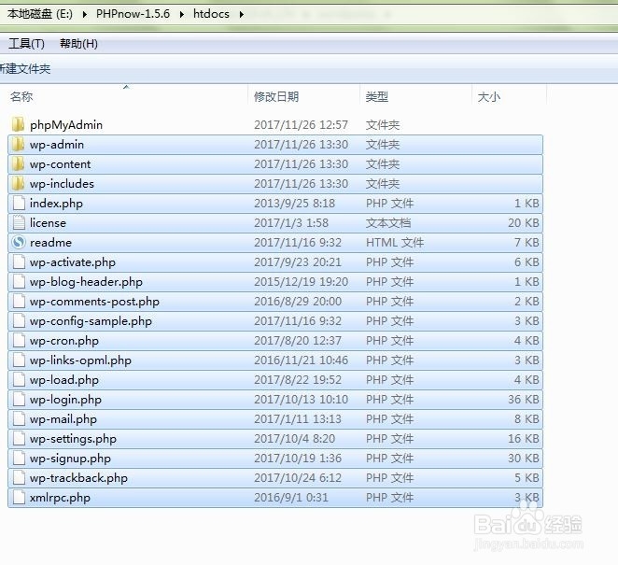Expand the arrow after PHPnow-1.5.6
This screenshot has width=618, height=565.
click(182, 15)
